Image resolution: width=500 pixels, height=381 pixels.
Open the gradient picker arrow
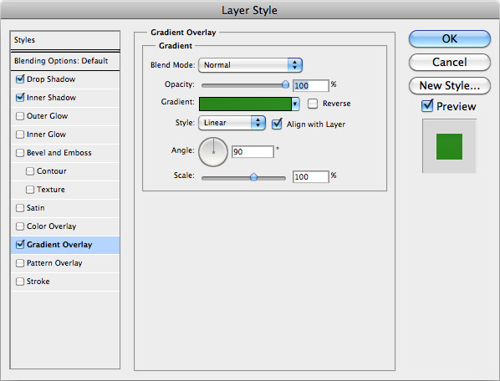(x=295, y=104)
